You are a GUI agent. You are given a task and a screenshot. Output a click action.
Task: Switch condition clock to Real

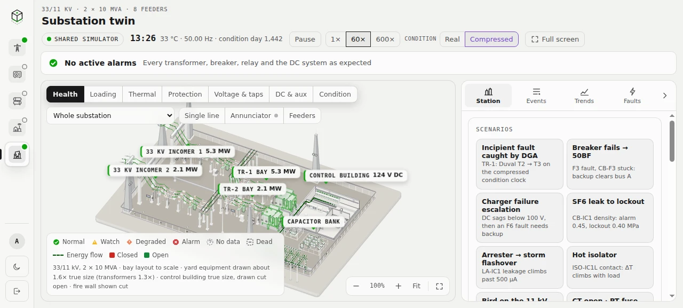pos(452,39)
